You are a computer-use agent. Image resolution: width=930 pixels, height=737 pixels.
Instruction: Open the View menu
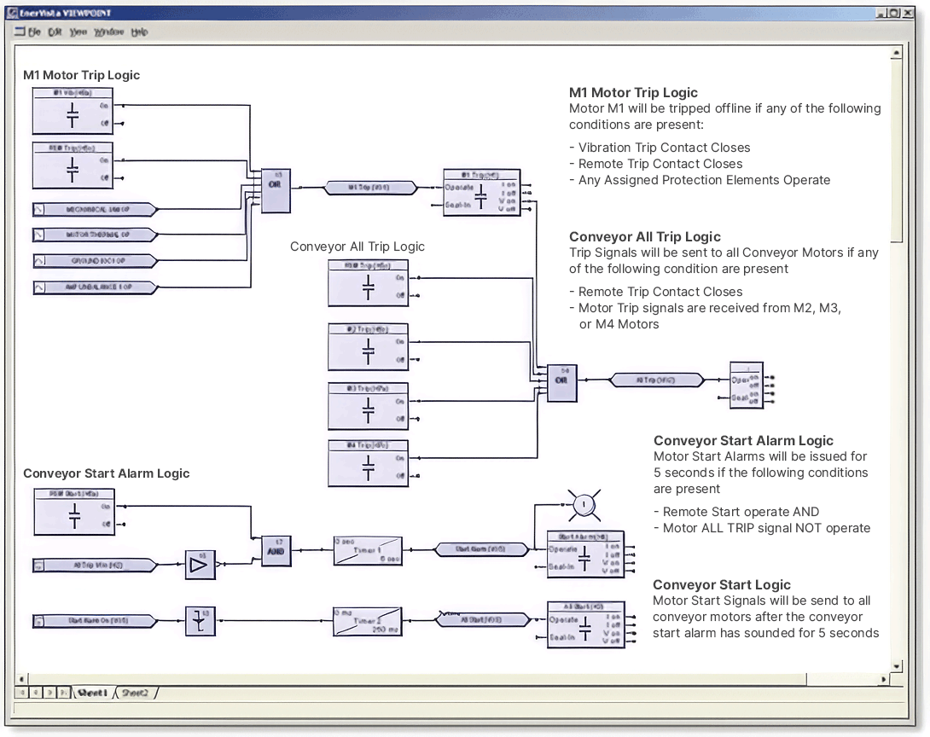(78, 32)
